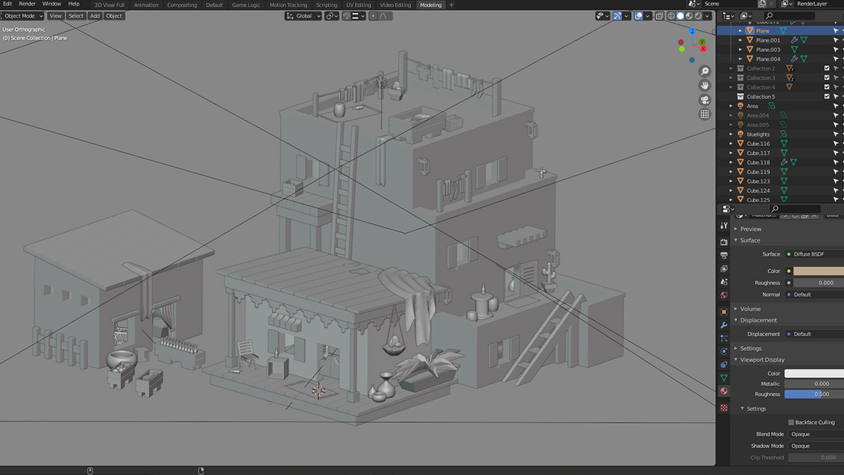Screen dimensions: 844x475
Task: Disable the Collection 2 render checkbox
Action: tap(827, 68)
